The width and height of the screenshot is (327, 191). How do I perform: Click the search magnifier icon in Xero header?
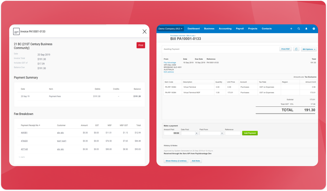coord(299,29)
